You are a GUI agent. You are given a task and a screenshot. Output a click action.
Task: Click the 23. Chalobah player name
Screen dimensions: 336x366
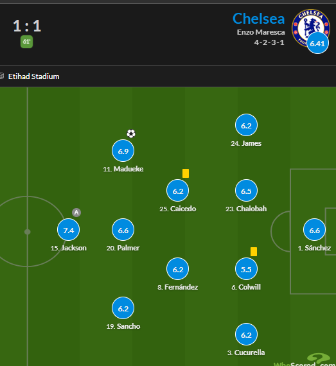pos(246,209)
